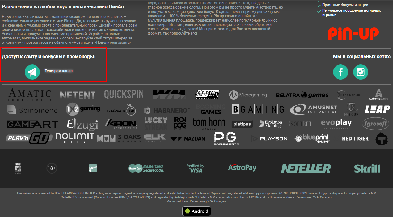
Task: Click the Телеграм-канал link text
Action: [x=59, y=71]
